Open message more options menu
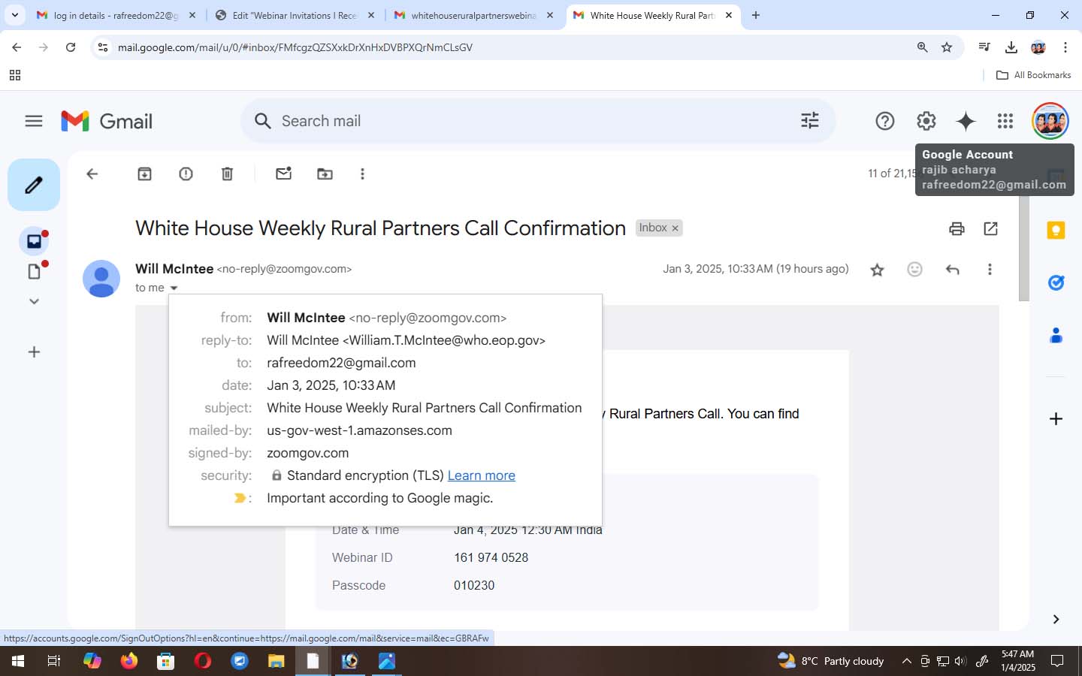1082x676 pixels. pyautogui.click(x=990, y=269)
